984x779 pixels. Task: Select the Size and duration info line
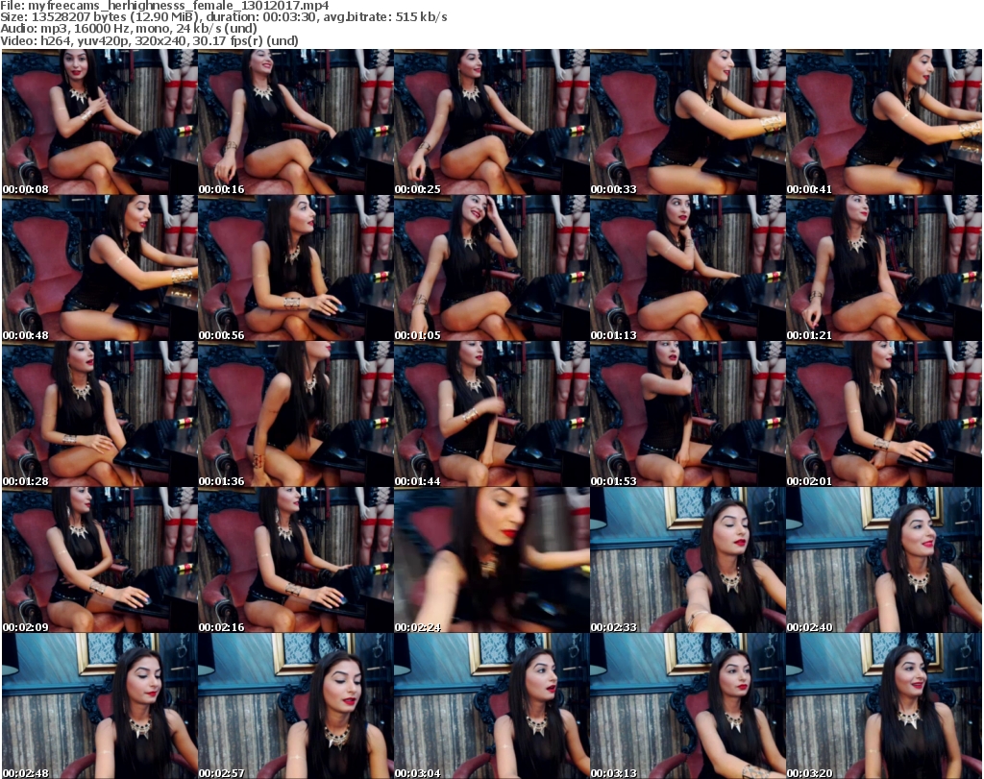click(x=223, y=17)
